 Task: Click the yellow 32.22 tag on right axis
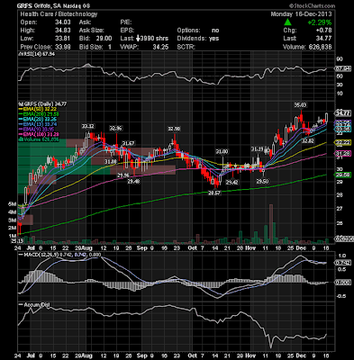coord(343,142)
